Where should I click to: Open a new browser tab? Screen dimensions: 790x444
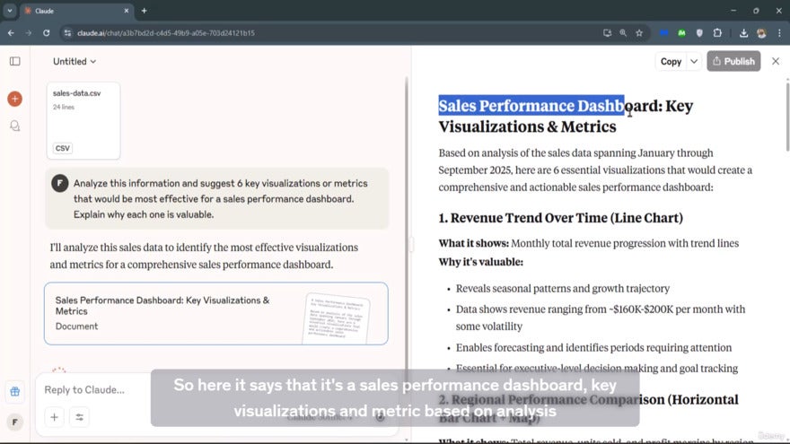[x=145, y=11]
